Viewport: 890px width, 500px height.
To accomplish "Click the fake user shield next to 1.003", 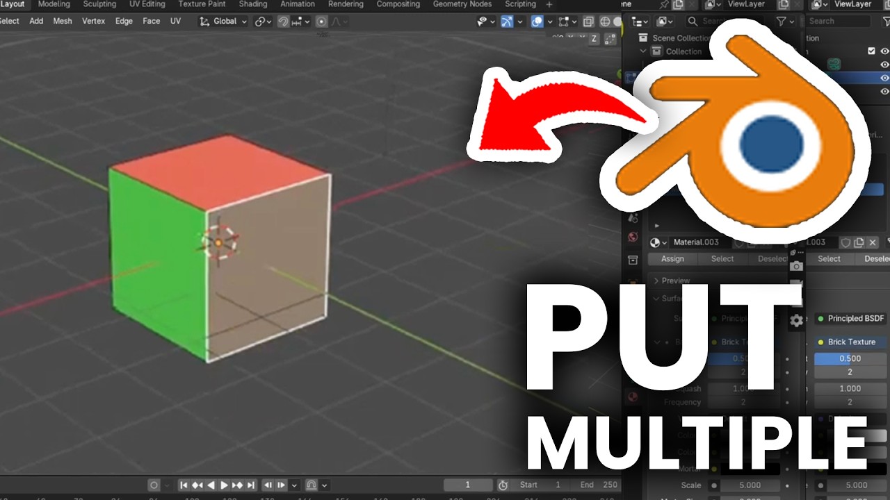I will click(x=846, y=242).
